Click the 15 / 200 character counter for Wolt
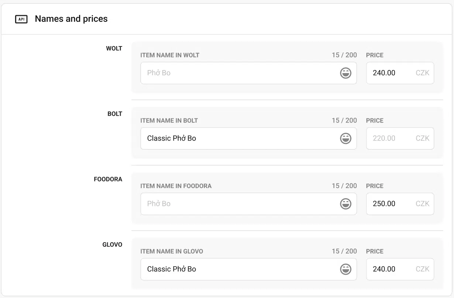 click(344, 55)
